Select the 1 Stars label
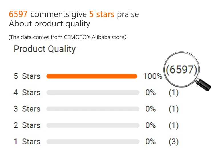This screenshot has width=214, height=159. tap(27, 142)
